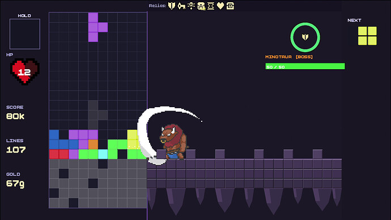The height and width of the screenshot is (220, 391).
Task: Click the score value '80k'
Action: (x=15, y=116)
